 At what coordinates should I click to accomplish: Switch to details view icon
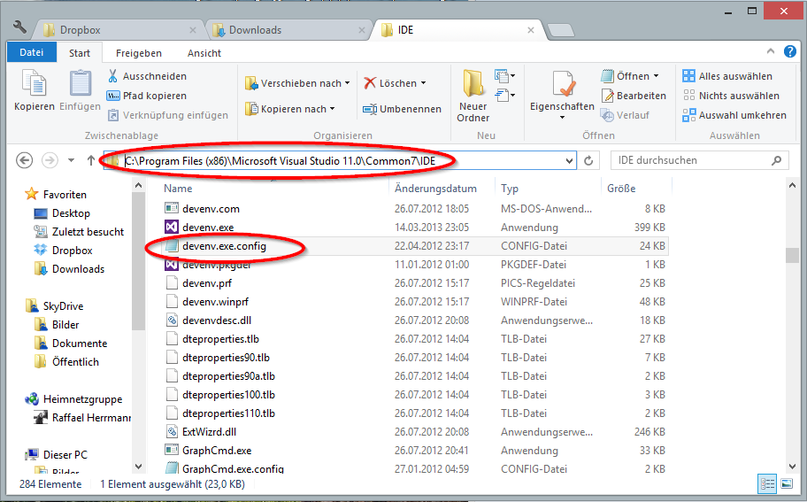pyautogui.click(x=767, y=484)
